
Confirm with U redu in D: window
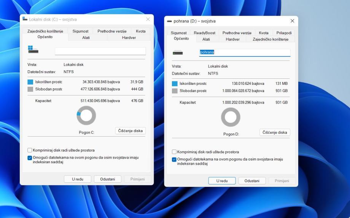pos(222,181)
